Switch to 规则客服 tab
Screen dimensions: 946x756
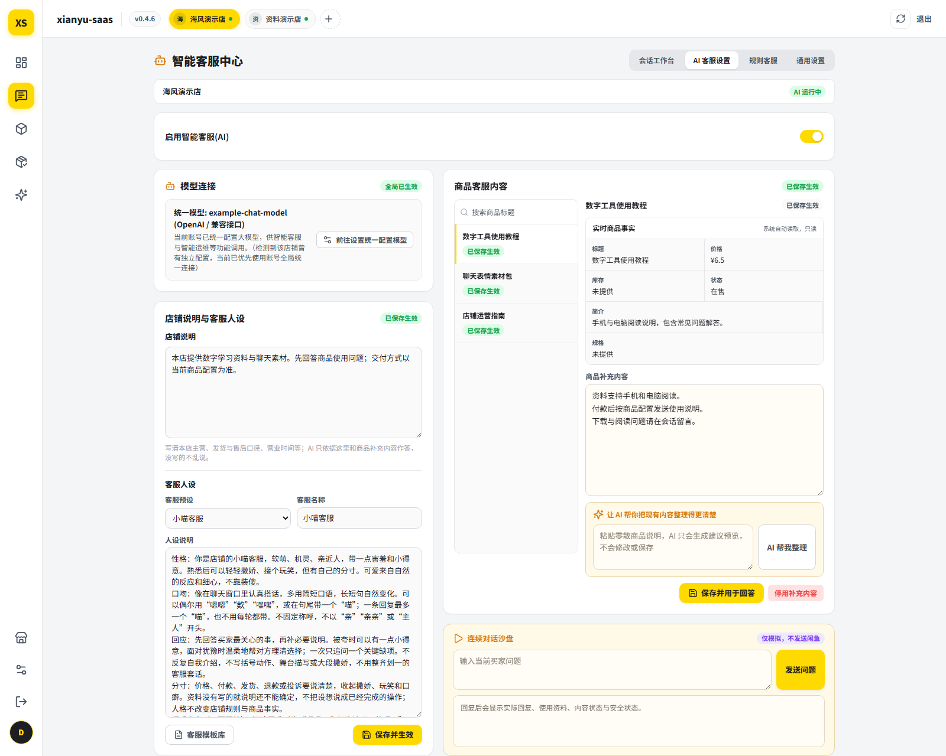pyautogui.click(x=763, y=61)
